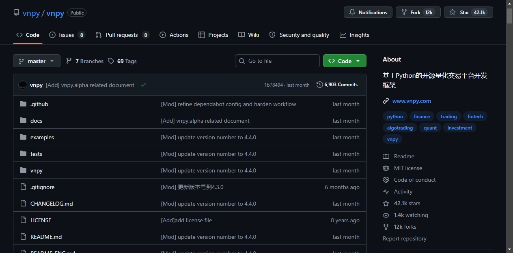
Task: Open the Activity link
Action: pos(398,191)
